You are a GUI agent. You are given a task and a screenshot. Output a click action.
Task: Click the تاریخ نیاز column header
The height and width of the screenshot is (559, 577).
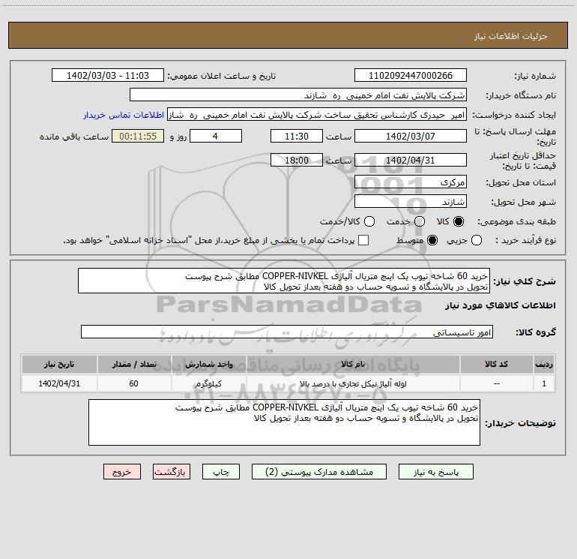(x=59, y=365)
